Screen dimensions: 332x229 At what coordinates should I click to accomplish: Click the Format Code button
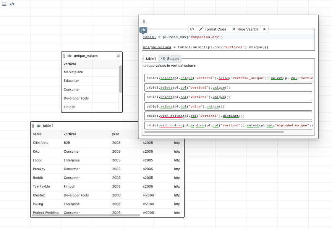pyautogui.click(x=212, y=29)
